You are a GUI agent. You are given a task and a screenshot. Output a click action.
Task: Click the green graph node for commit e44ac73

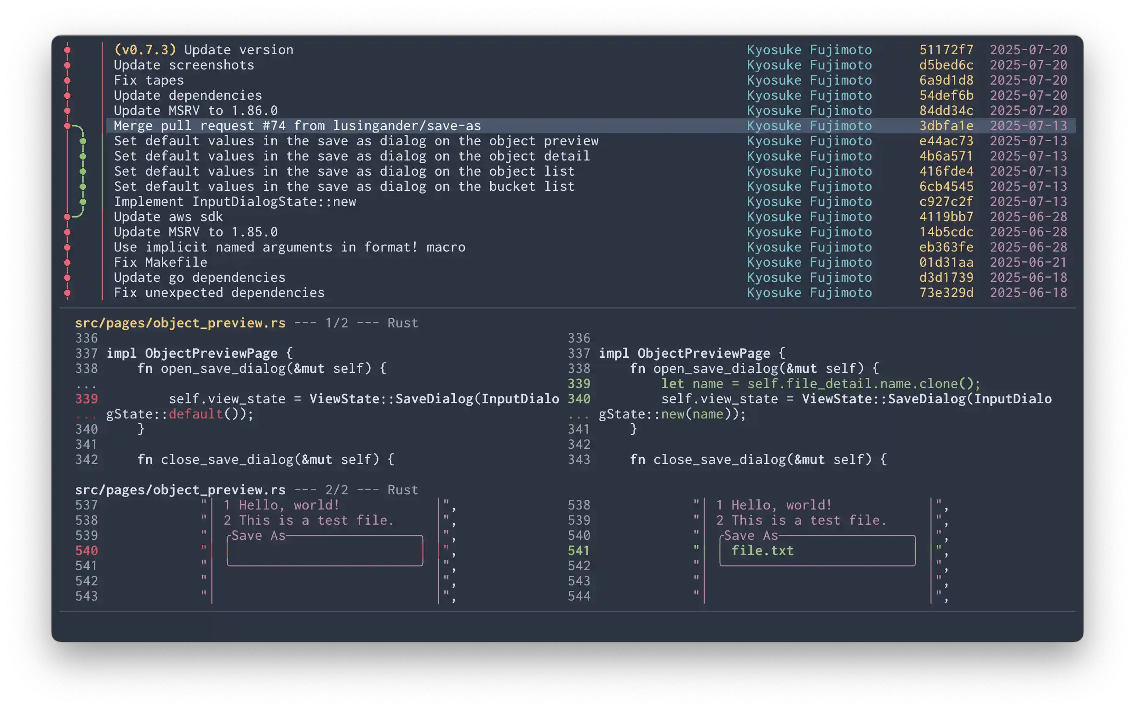pos(83,141)
